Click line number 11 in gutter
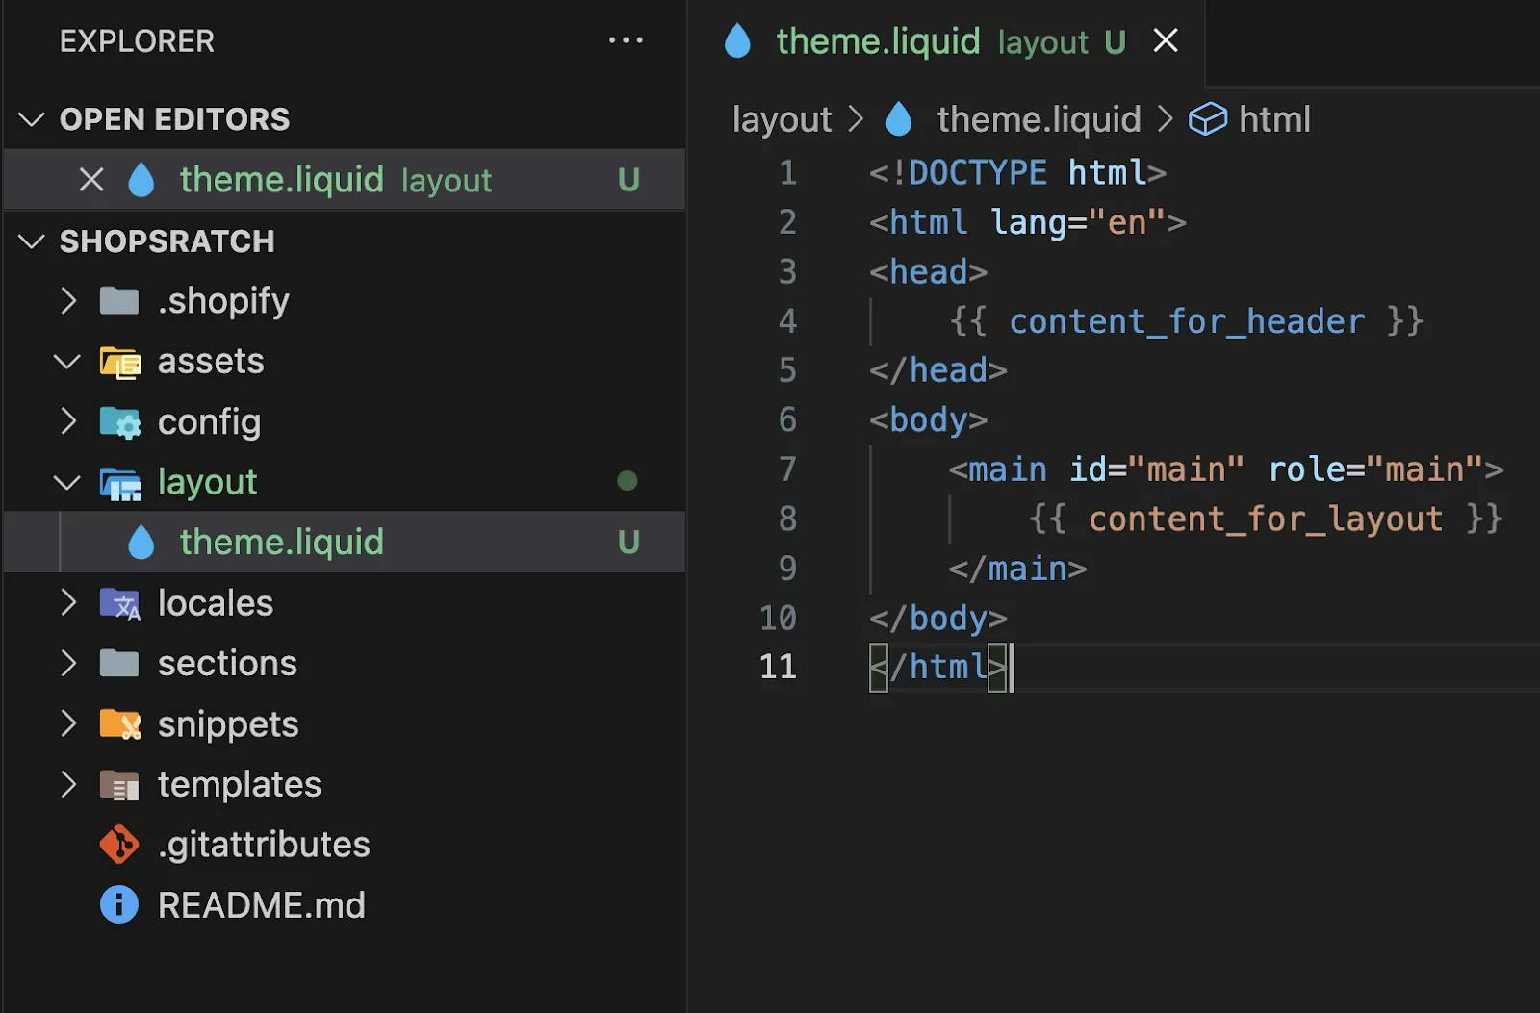1540x1013 pixels. (778, 667)
